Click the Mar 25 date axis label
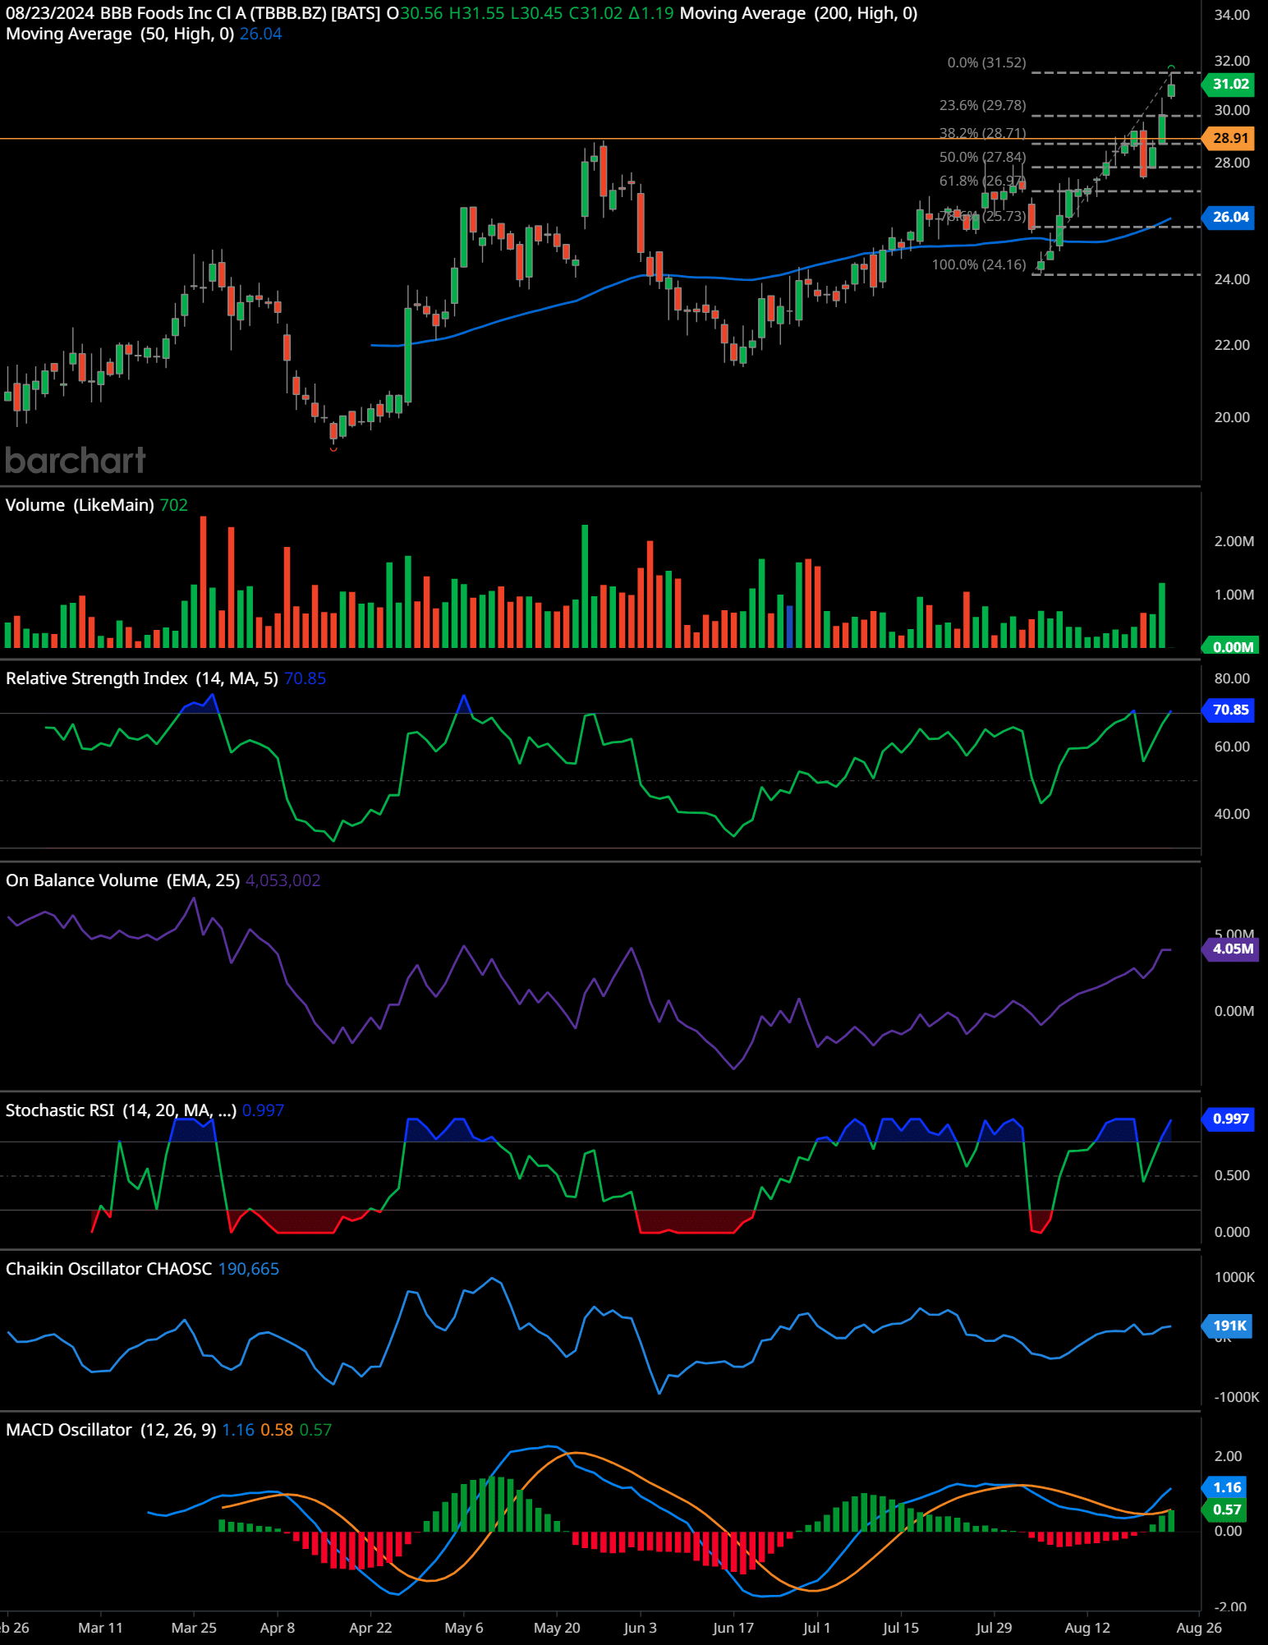1268x1645 pixels. [194, 1628]
